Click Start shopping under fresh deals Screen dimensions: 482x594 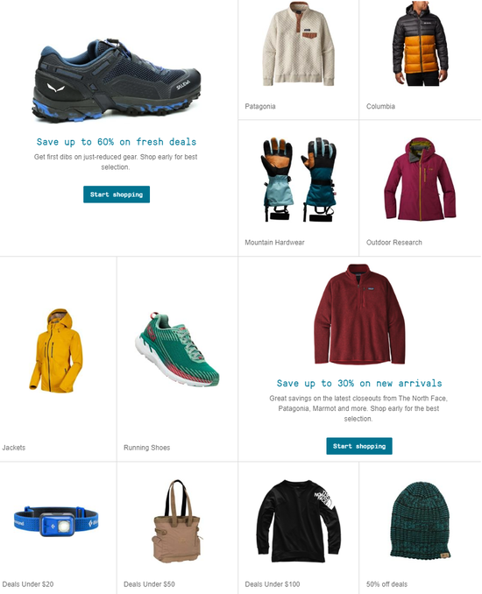point(117,194)
